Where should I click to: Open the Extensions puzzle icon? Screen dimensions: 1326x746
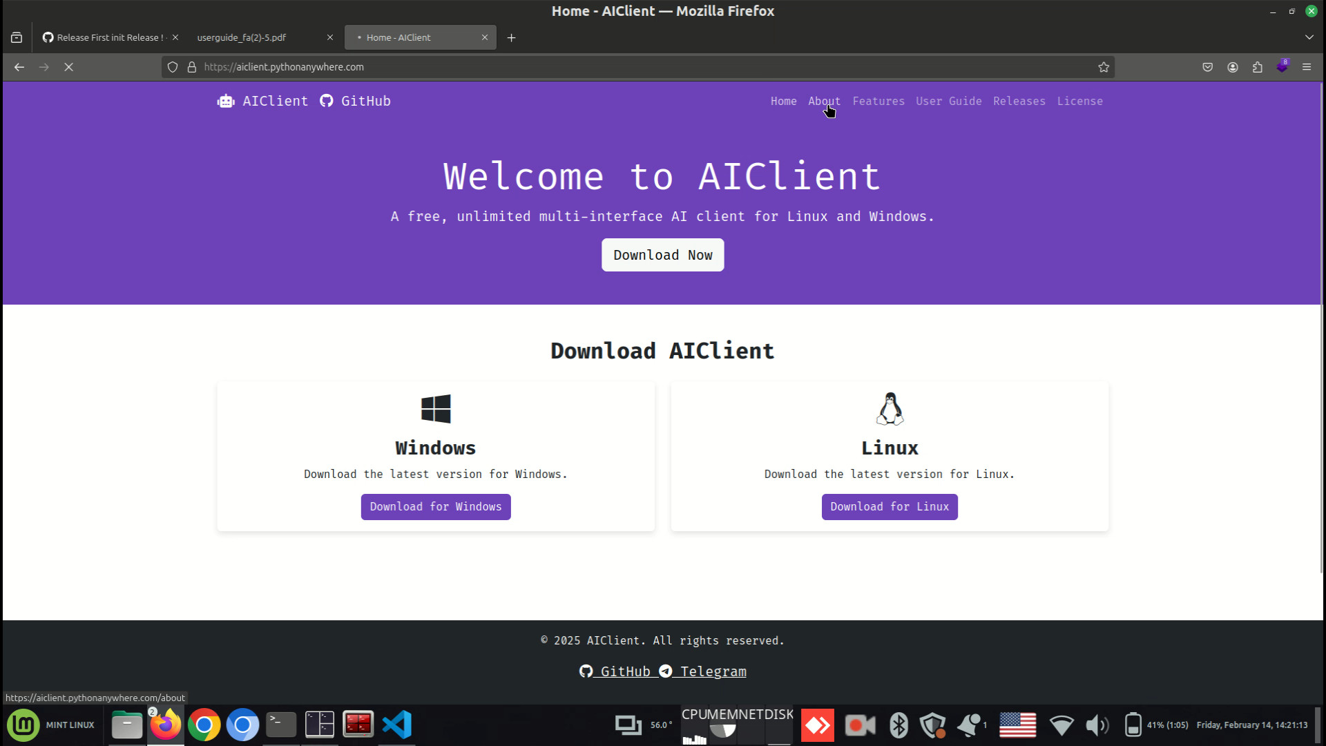tap(1257, 67)
